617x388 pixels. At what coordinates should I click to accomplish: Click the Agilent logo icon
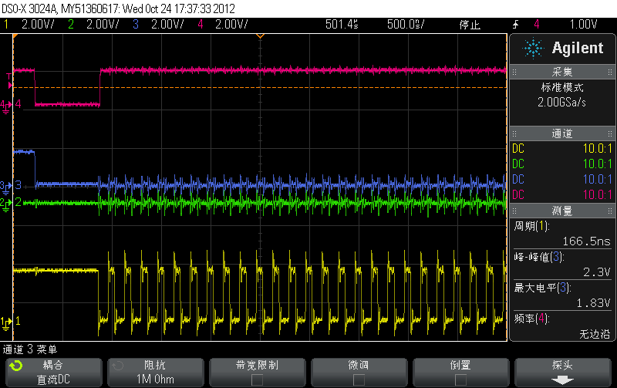point(533,48)
